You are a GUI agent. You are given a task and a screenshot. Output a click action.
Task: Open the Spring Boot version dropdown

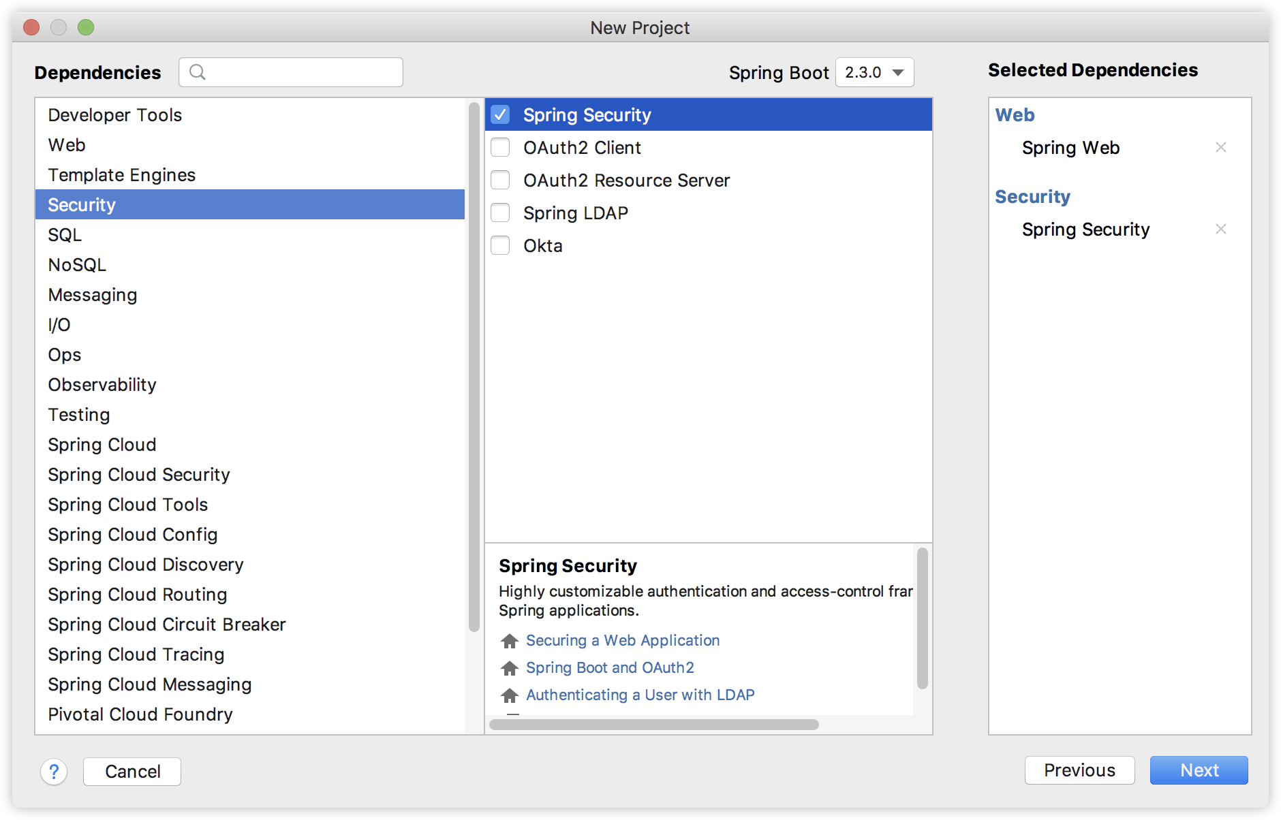pos(874,72)
